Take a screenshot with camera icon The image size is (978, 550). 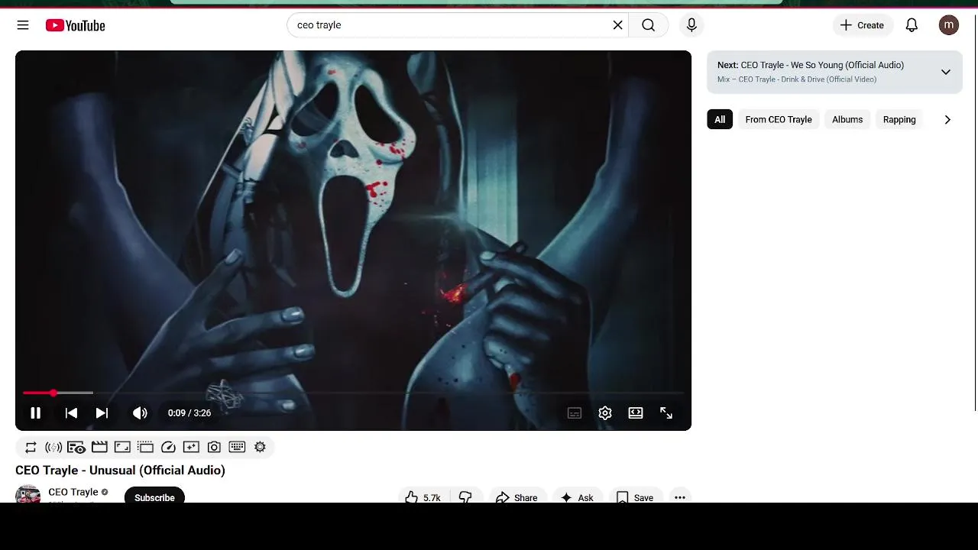click(214, 447)
